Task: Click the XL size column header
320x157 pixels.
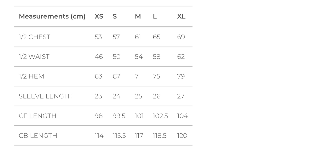Action: [181, 16]
